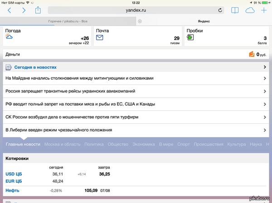Tap the traffic light Пробки icon
This screenshot has height=203, width=272.
pos(190,38)
